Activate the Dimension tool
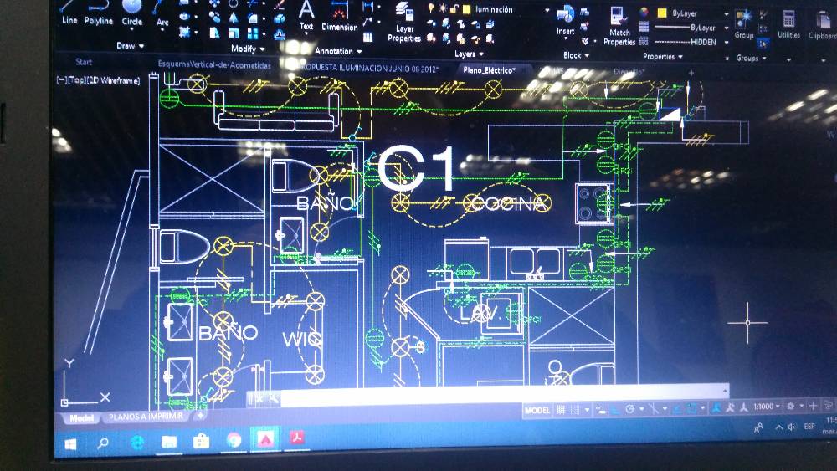Image resolution: width=837 pixels, height=471 pixels. (x=340, y=17)
